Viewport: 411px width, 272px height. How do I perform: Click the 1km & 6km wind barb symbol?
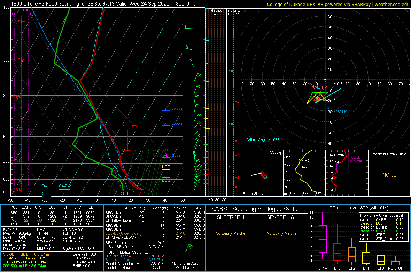[x=189, y=248]
